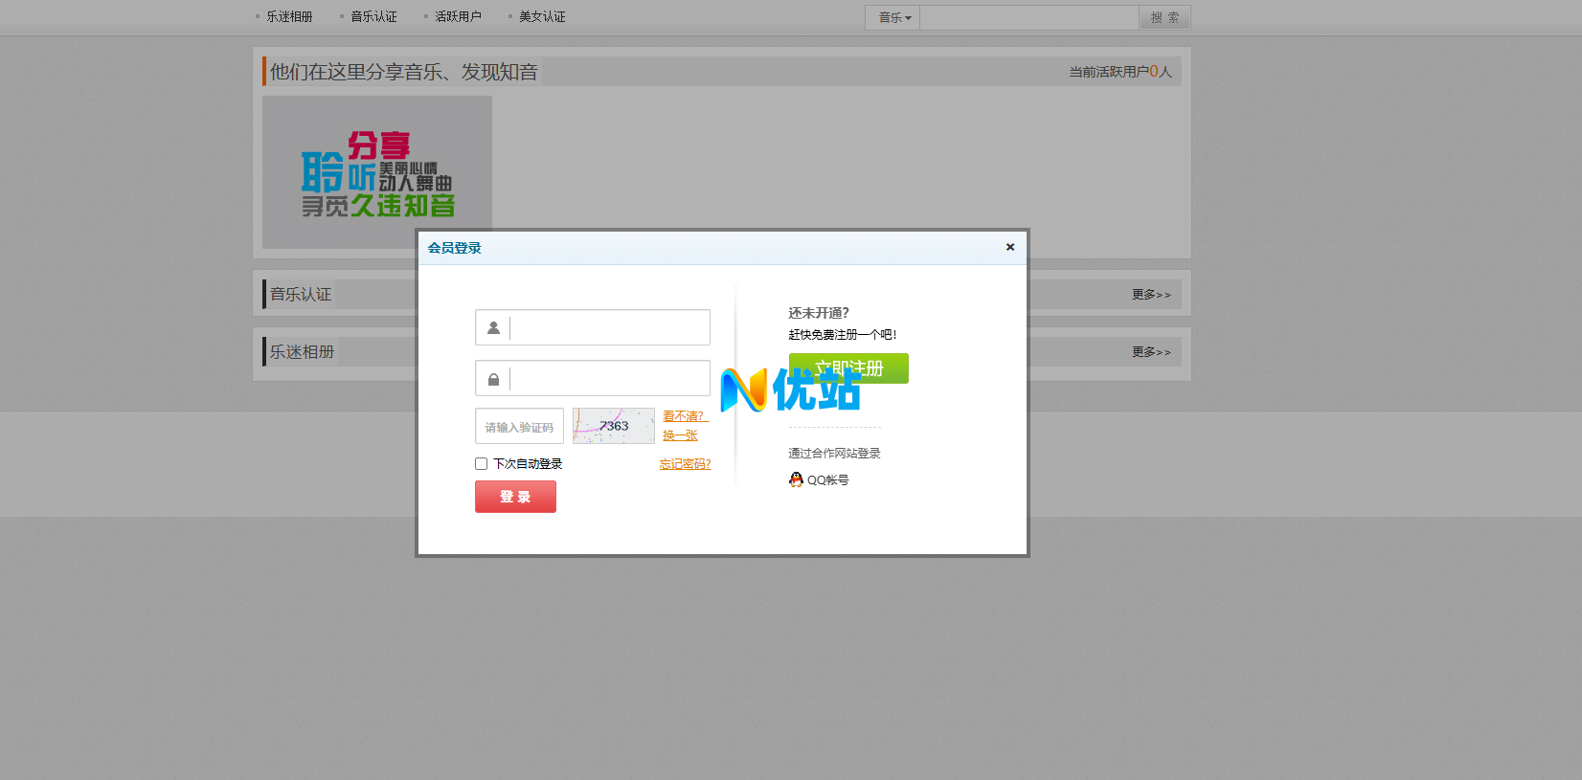Enable 下次自动登录 checkbox
Viewport: 1582px width, 780px height.
(482, 464)
